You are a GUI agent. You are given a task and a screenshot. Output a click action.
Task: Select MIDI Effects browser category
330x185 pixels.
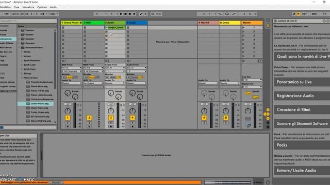(x=6, y=47)
